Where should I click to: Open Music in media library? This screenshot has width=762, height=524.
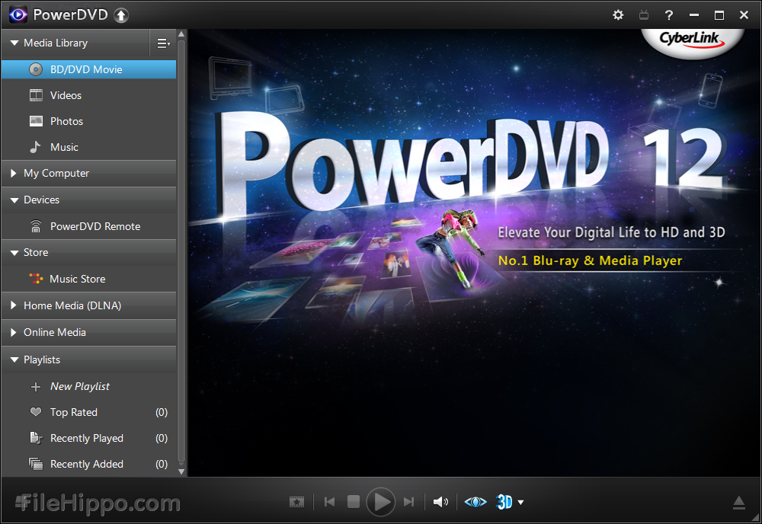pos(89,147)
